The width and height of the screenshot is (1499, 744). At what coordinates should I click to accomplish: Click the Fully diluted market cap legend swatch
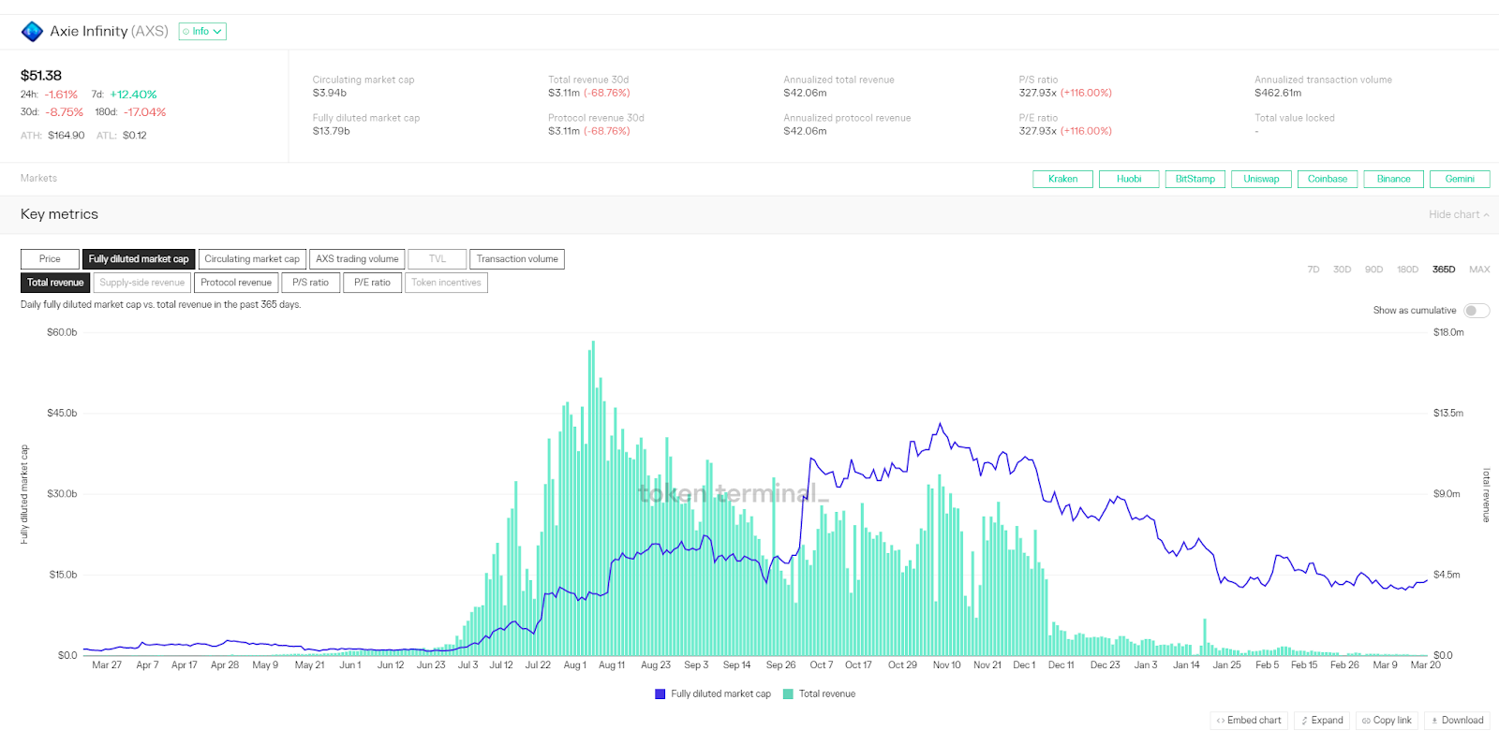(660, 694)
